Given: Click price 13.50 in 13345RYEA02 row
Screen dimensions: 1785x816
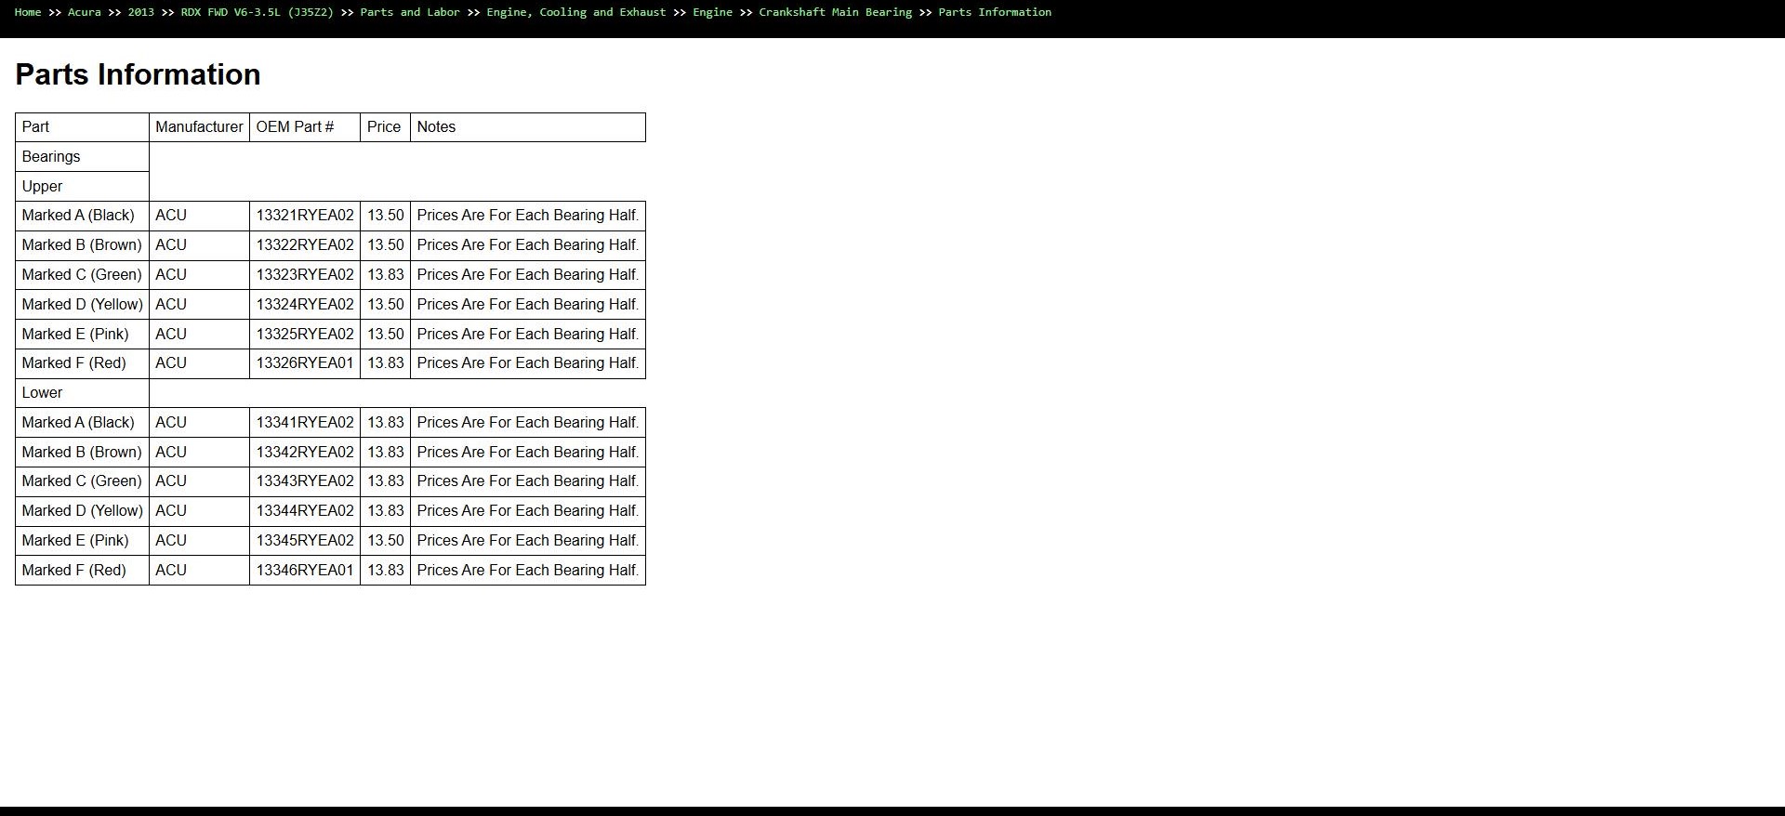Looking at the screenshot, I should [x=386, y=541].
